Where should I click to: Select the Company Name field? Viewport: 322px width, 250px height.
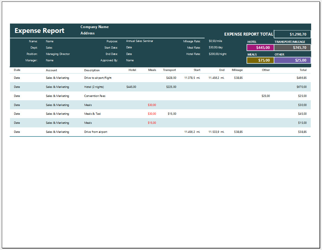pos(94,27)
